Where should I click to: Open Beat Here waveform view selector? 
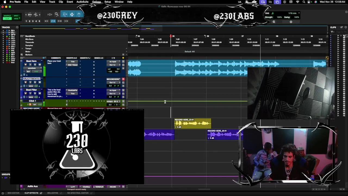coord(32,68)
